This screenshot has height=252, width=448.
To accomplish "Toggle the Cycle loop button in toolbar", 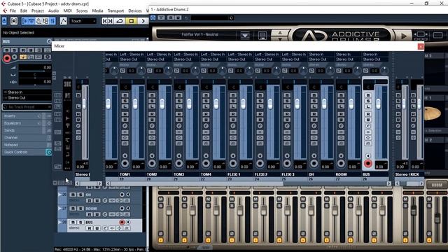I will [x=120, y=21].
